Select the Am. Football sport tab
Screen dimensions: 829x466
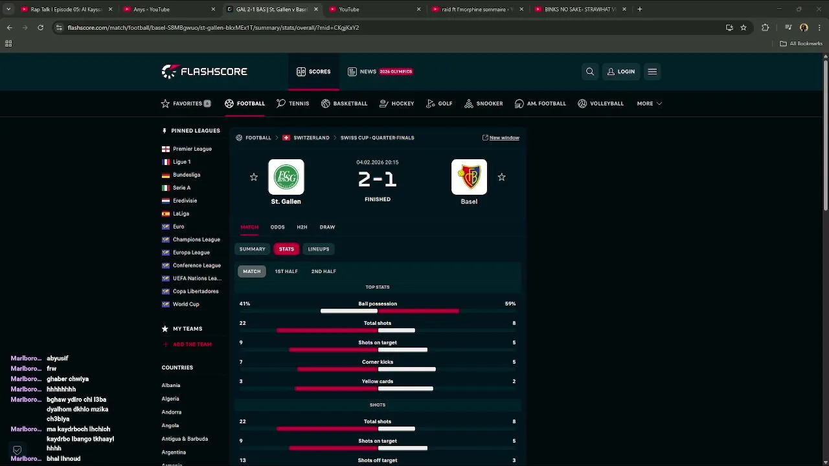(540, 104)
